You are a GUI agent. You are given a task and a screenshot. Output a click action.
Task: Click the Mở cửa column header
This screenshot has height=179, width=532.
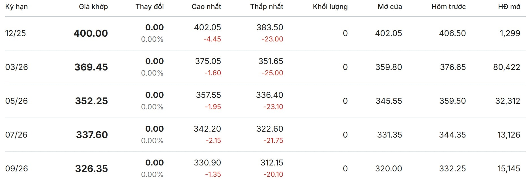(x=390, y=7)
